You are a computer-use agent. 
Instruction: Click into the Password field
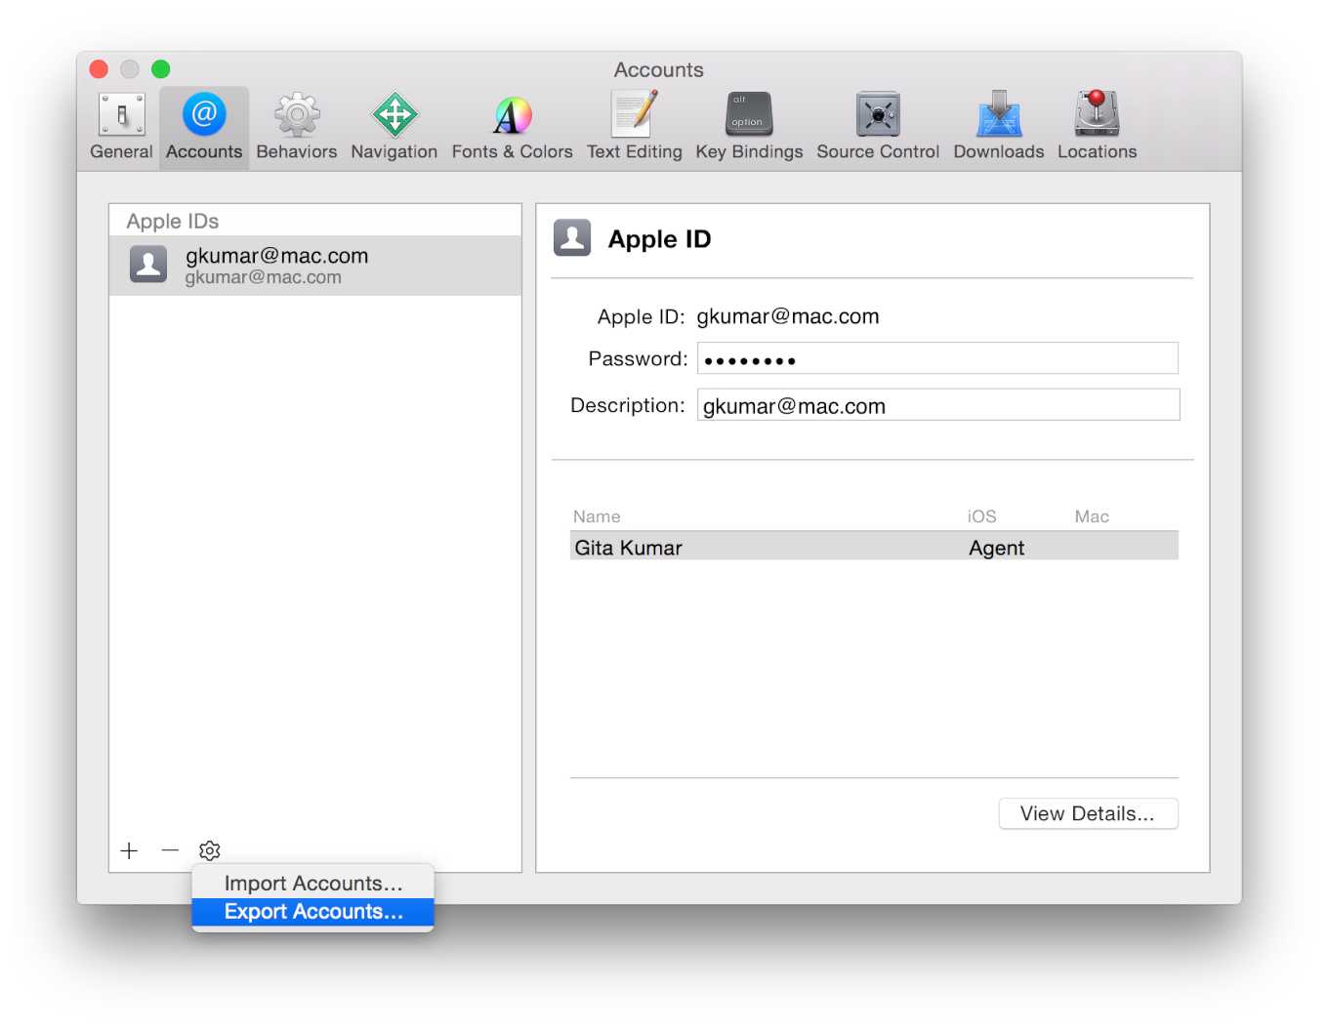(937, 358)
